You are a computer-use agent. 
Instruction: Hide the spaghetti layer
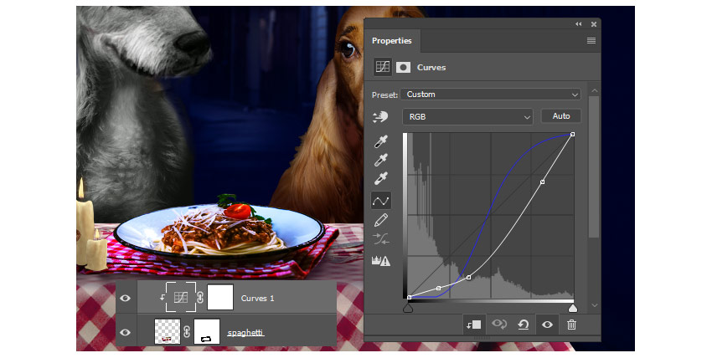point(126,332)
